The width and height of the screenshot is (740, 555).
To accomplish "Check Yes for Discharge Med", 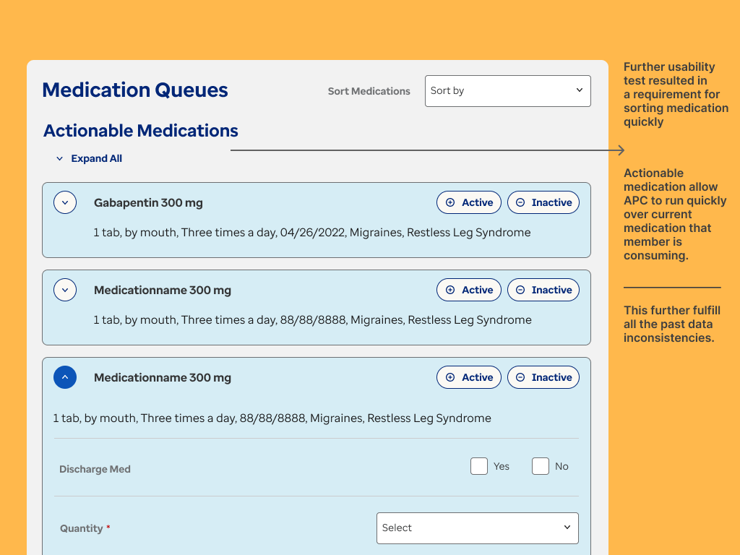I will 479,466.
